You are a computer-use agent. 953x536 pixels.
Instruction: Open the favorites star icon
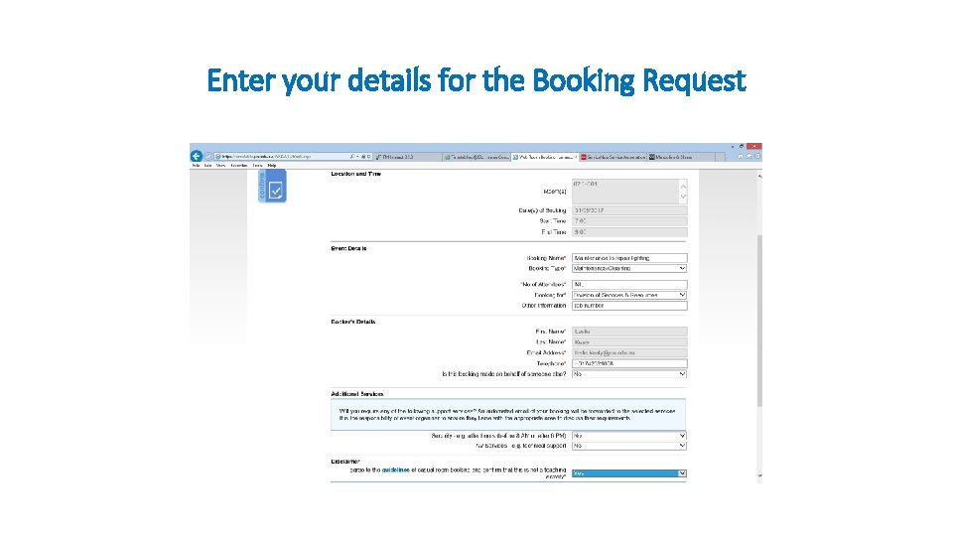point(749,156)
